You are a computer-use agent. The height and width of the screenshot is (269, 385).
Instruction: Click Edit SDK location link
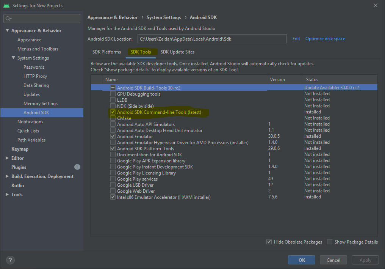pos(296,39)
